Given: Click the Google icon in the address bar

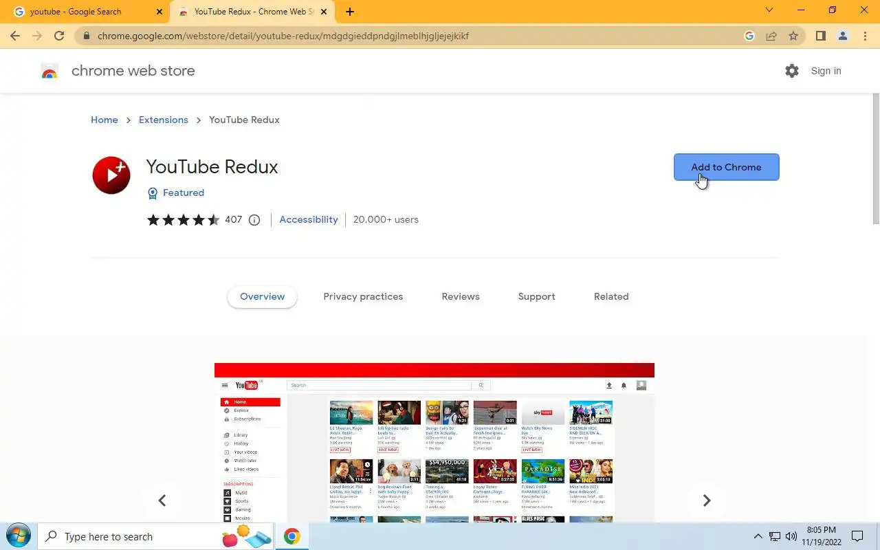Looking at the screenshot, I should tap(749, 36).
